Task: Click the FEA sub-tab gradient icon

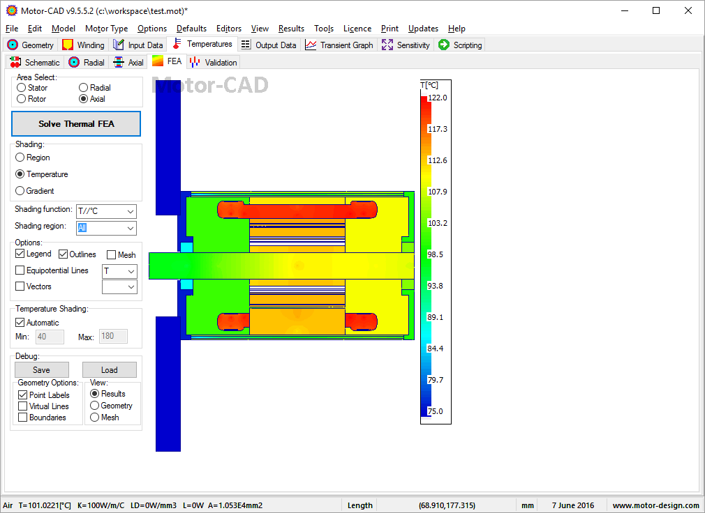Action: click(158, 61)
